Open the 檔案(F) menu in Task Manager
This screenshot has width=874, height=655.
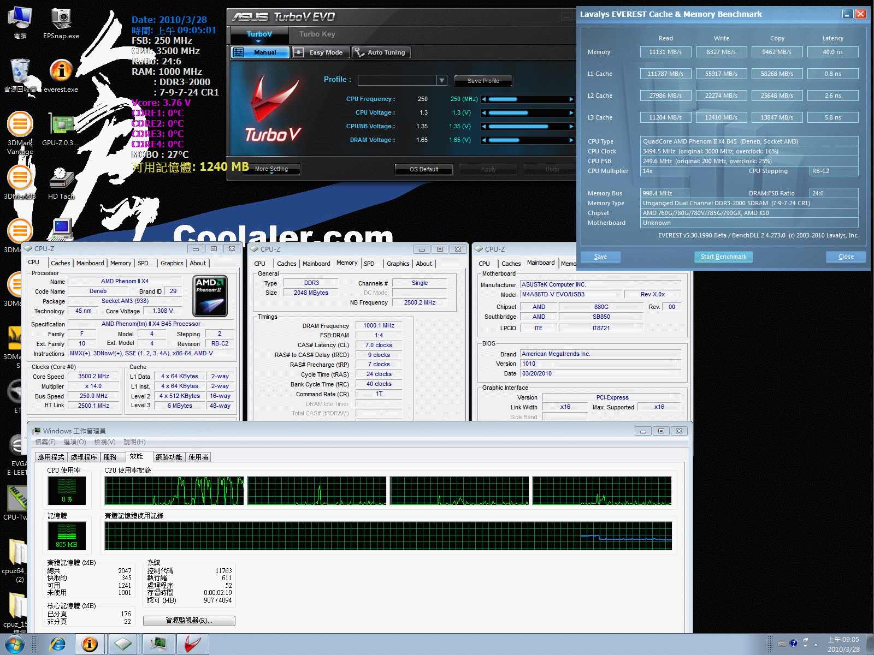click(45, 442)
